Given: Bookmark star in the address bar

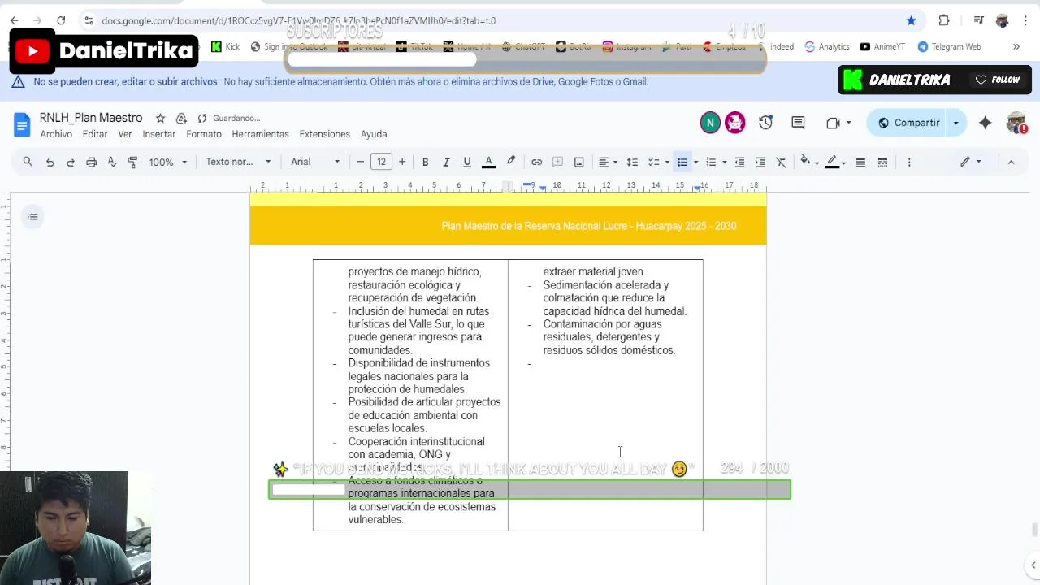Looking at the screenshot, I should [x=911, y=20].
